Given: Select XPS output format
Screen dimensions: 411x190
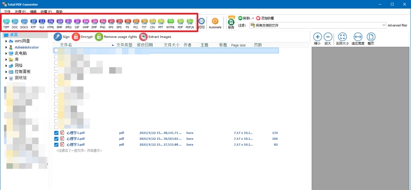Looking at the screenshot, I should [111, 23].
